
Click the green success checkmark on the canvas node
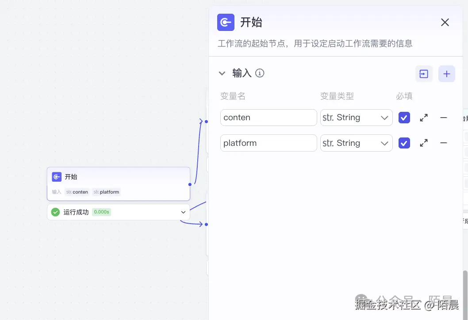tap(55, 212)
